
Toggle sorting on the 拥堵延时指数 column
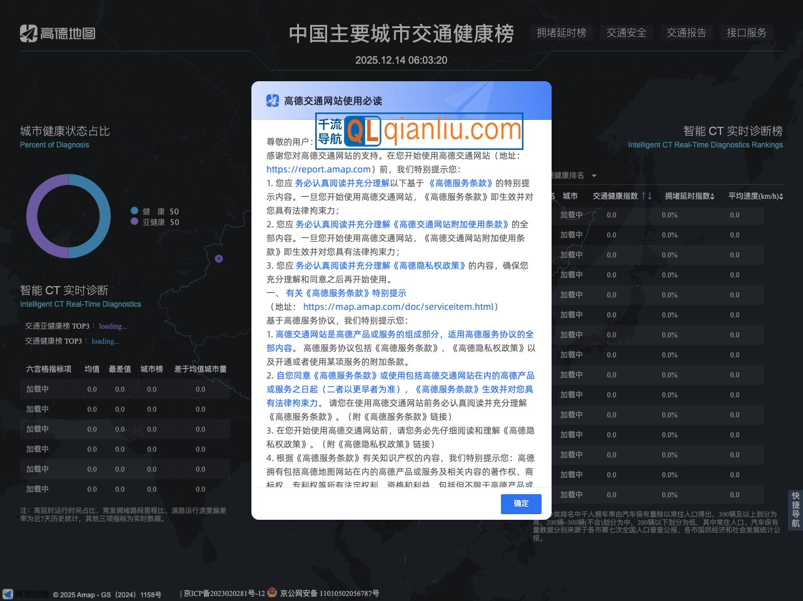coord(713,195)
